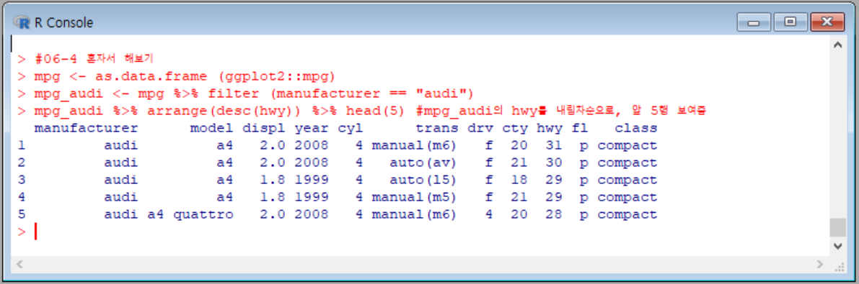
Task: Click 'a4 quattro' model in row 5
Action: click(x=190, y=215)
